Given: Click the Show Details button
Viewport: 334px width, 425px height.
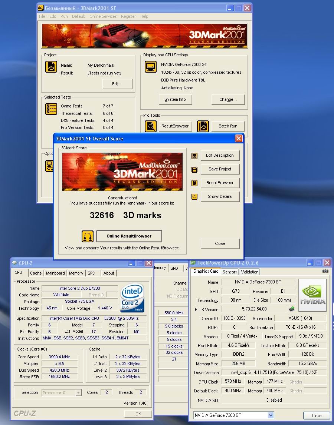Looking at the screenshot, I should [x=220, y=196].
